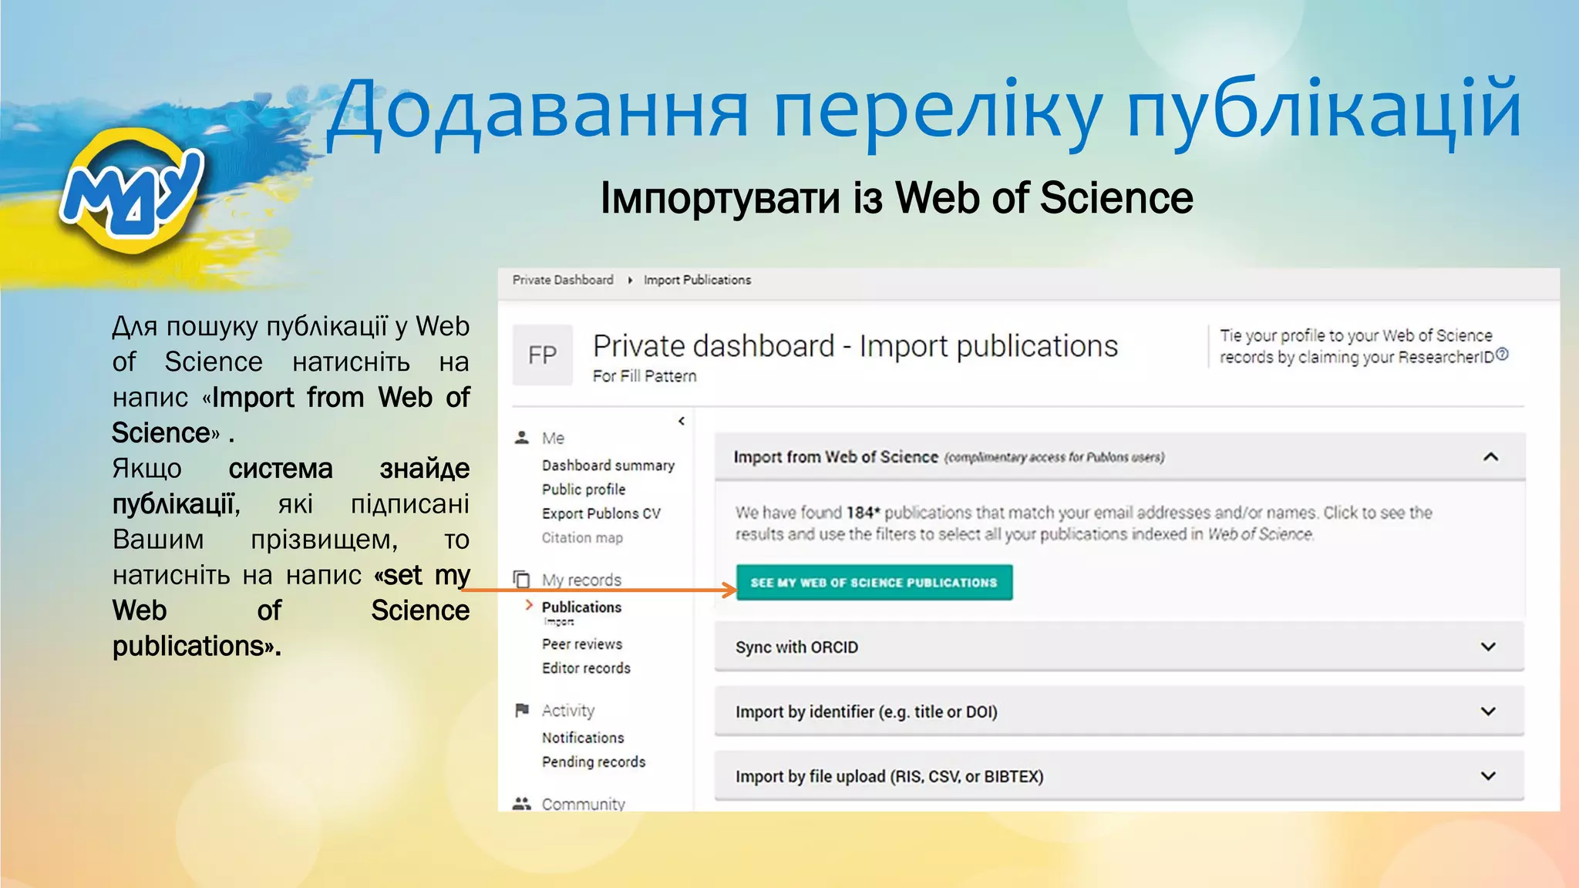Click the My records copy icon

click(x=522, y=579)
